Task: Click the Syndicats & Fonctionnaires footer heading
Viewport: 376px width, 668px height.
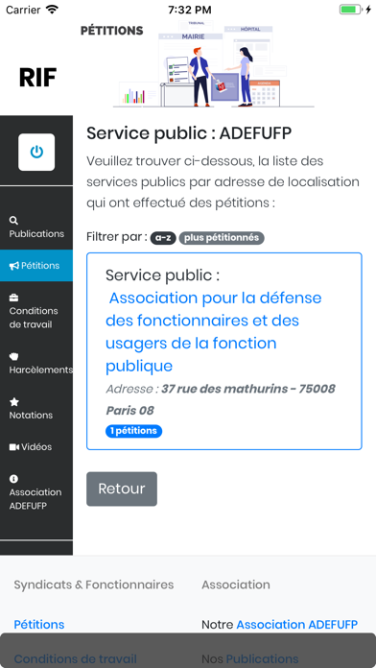Action: click(94, 584)
